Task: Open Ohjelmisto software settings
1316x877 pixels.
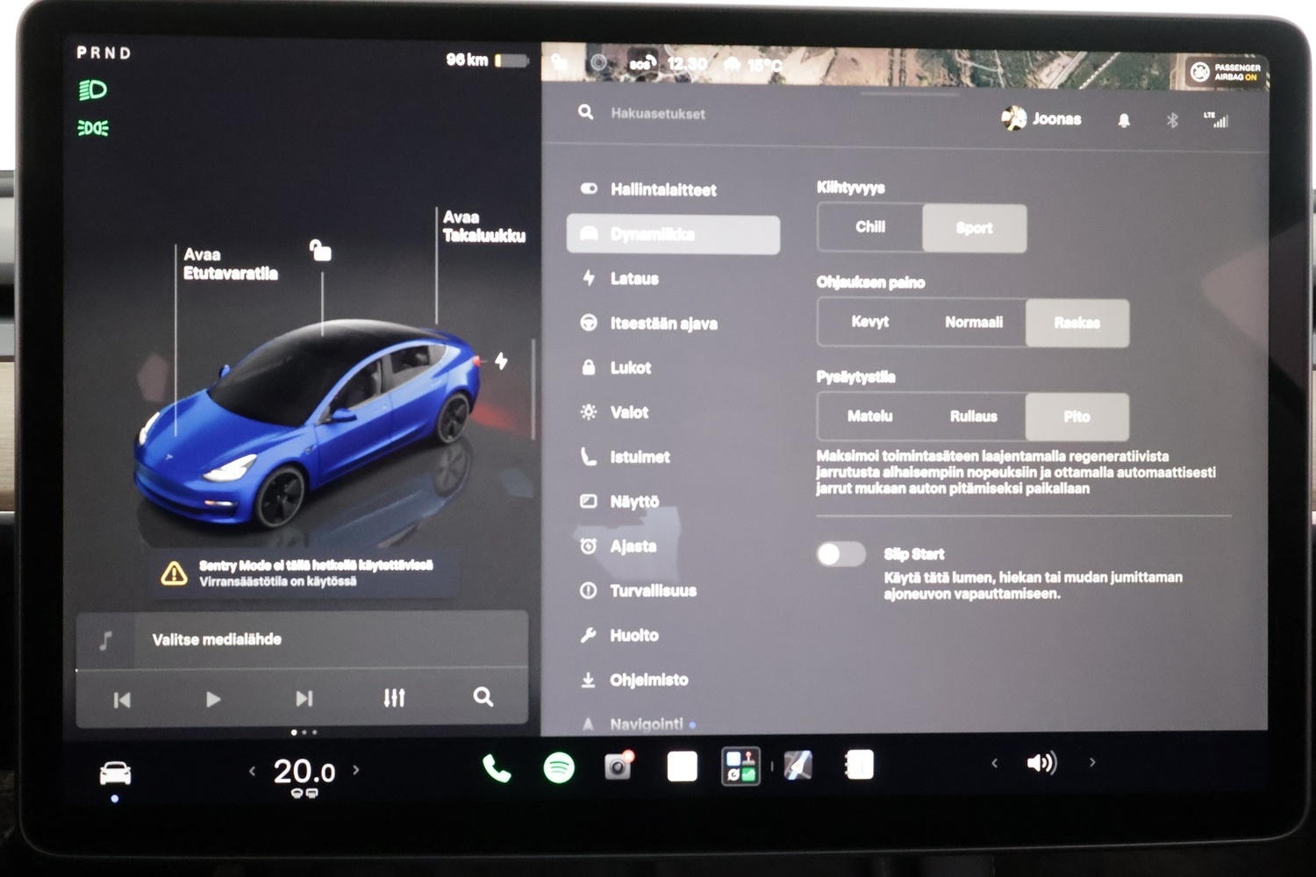Action: point(673,680)
